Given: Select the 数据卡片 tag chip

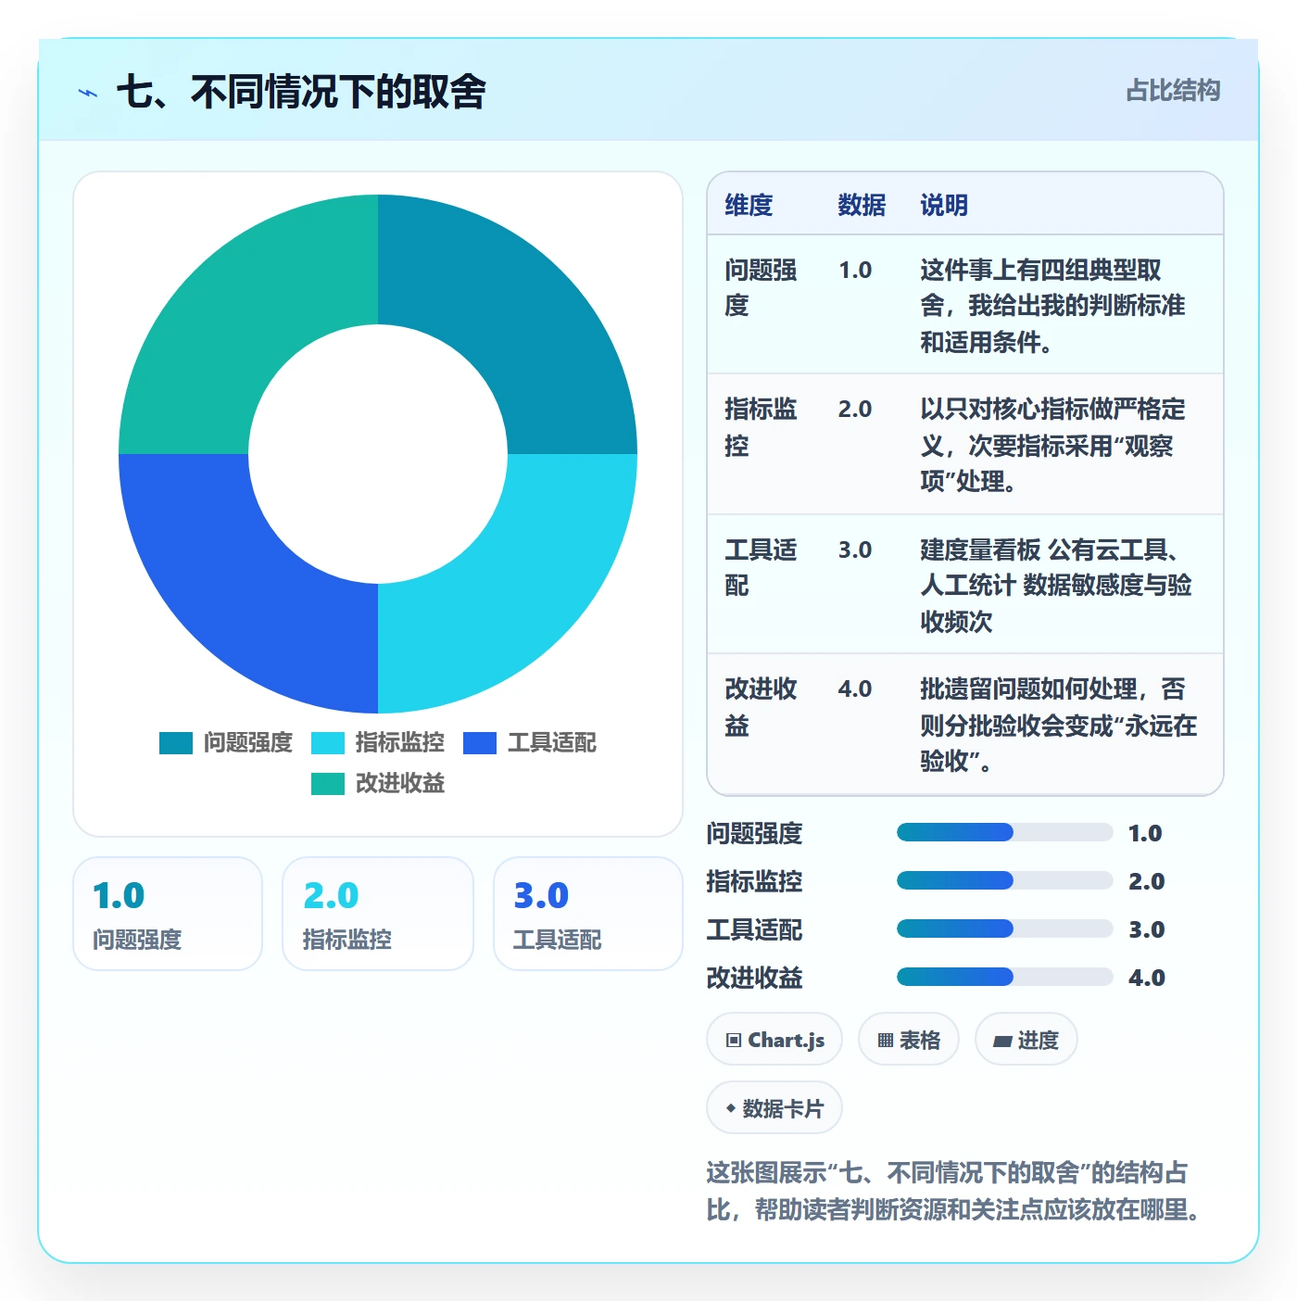Looking at the screenshot, I should 774,1107.
